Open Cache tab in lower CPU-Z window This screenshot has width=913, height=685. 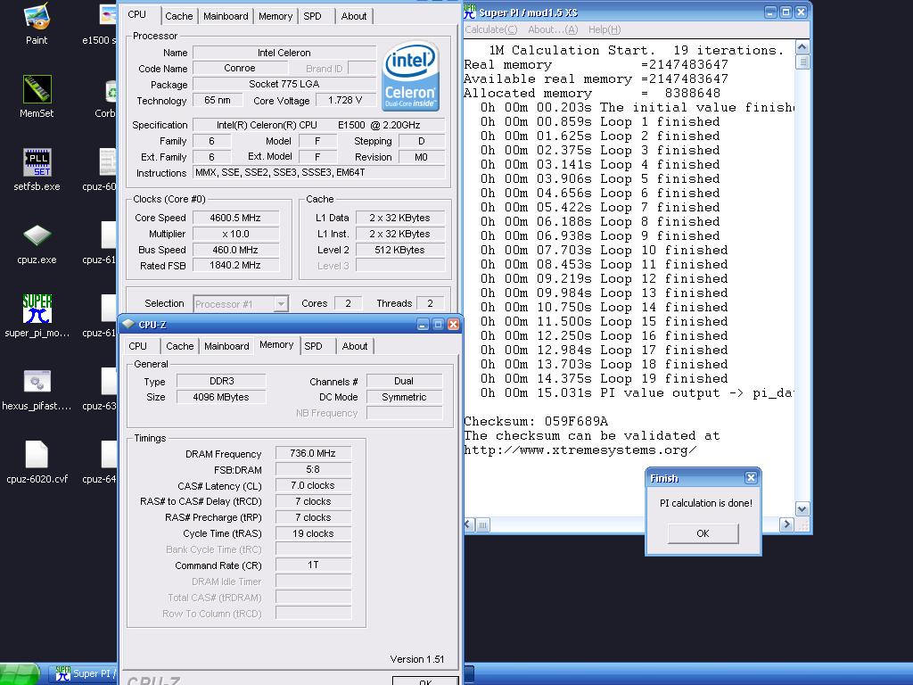[180, 346]
